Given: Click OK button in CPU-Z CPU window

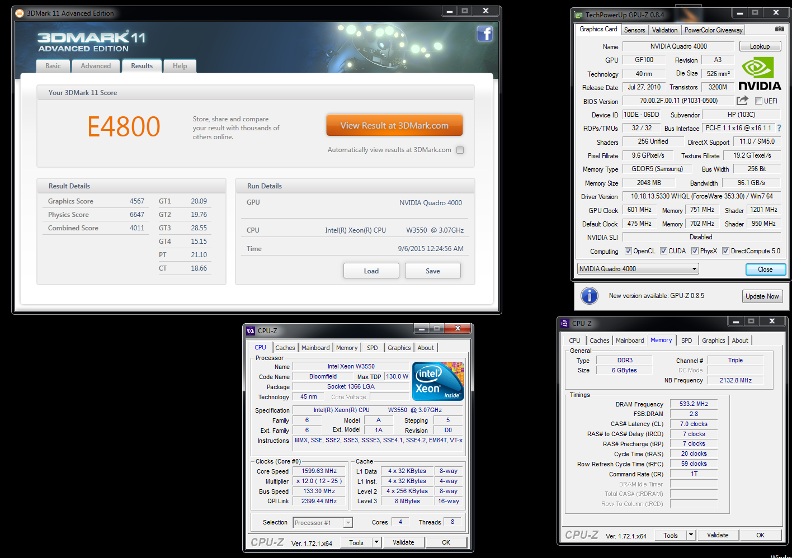Looking at the screenshot, I should 446,542.
